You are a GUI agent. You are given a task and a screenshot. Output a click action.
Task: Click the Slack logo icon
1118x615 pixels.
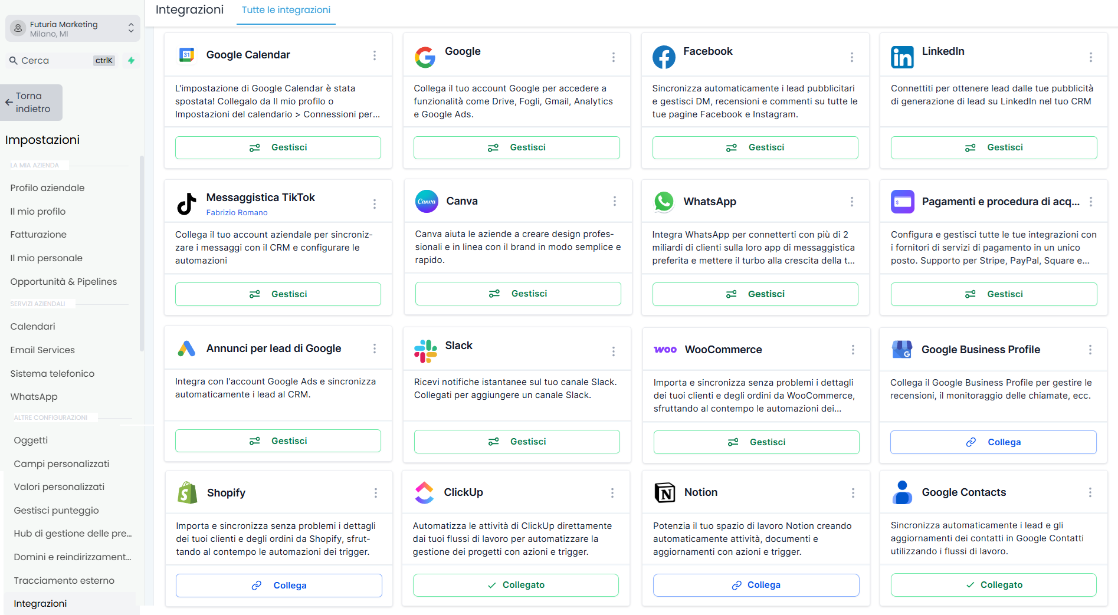pos(425,351)
